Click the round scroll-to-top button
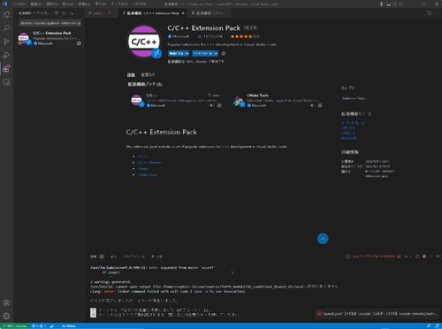442x329 pixels. coord(323,239)
